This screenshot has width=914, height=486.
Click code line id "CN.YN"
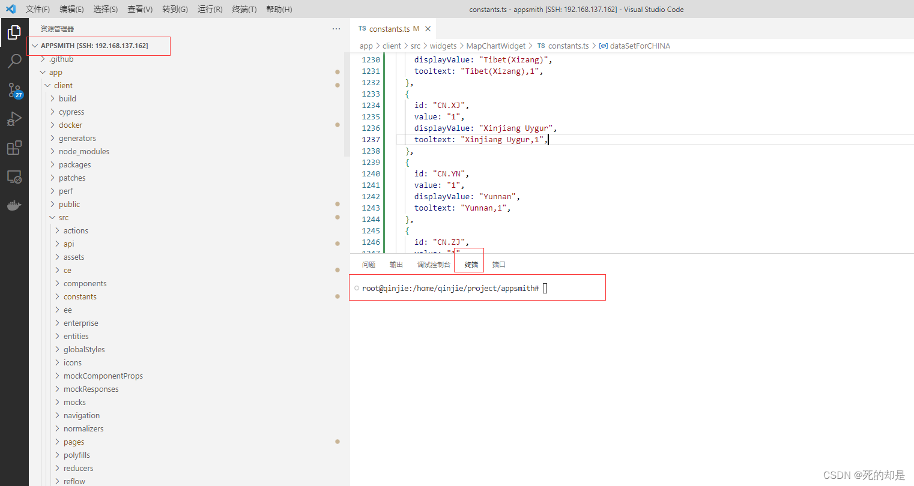[441, 173]
